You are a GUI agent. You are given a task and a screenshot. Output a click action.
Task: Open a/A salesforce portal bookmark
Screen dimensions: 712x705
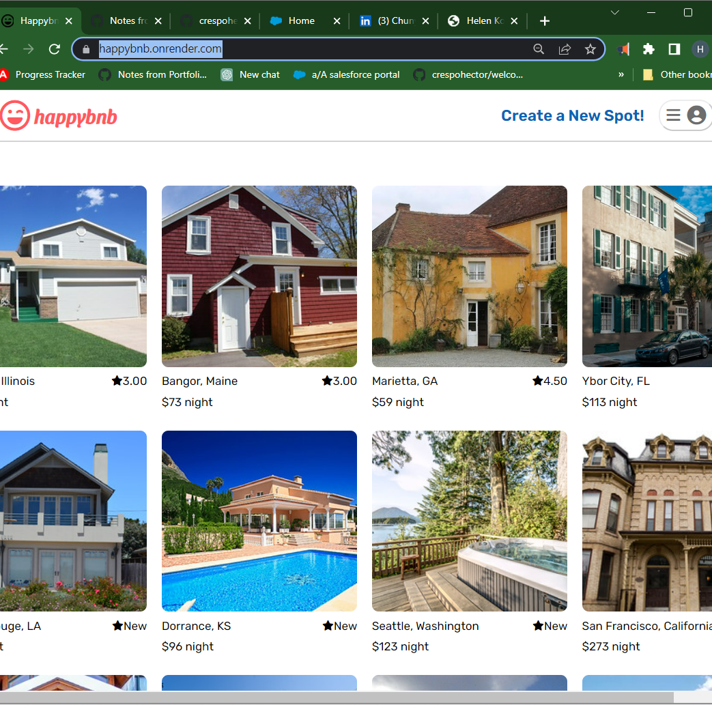tap(347, 74)
